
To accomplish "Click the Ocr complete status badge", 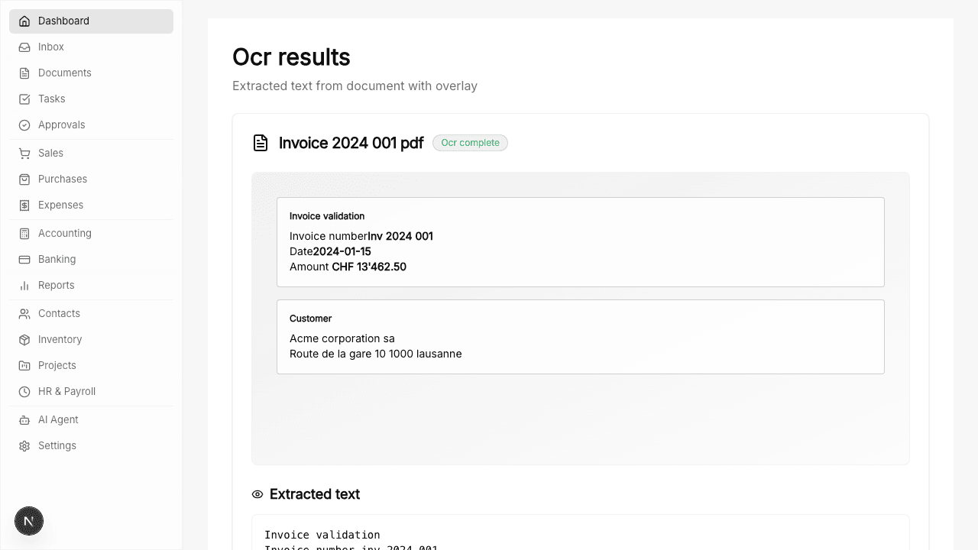I will 470,143.
